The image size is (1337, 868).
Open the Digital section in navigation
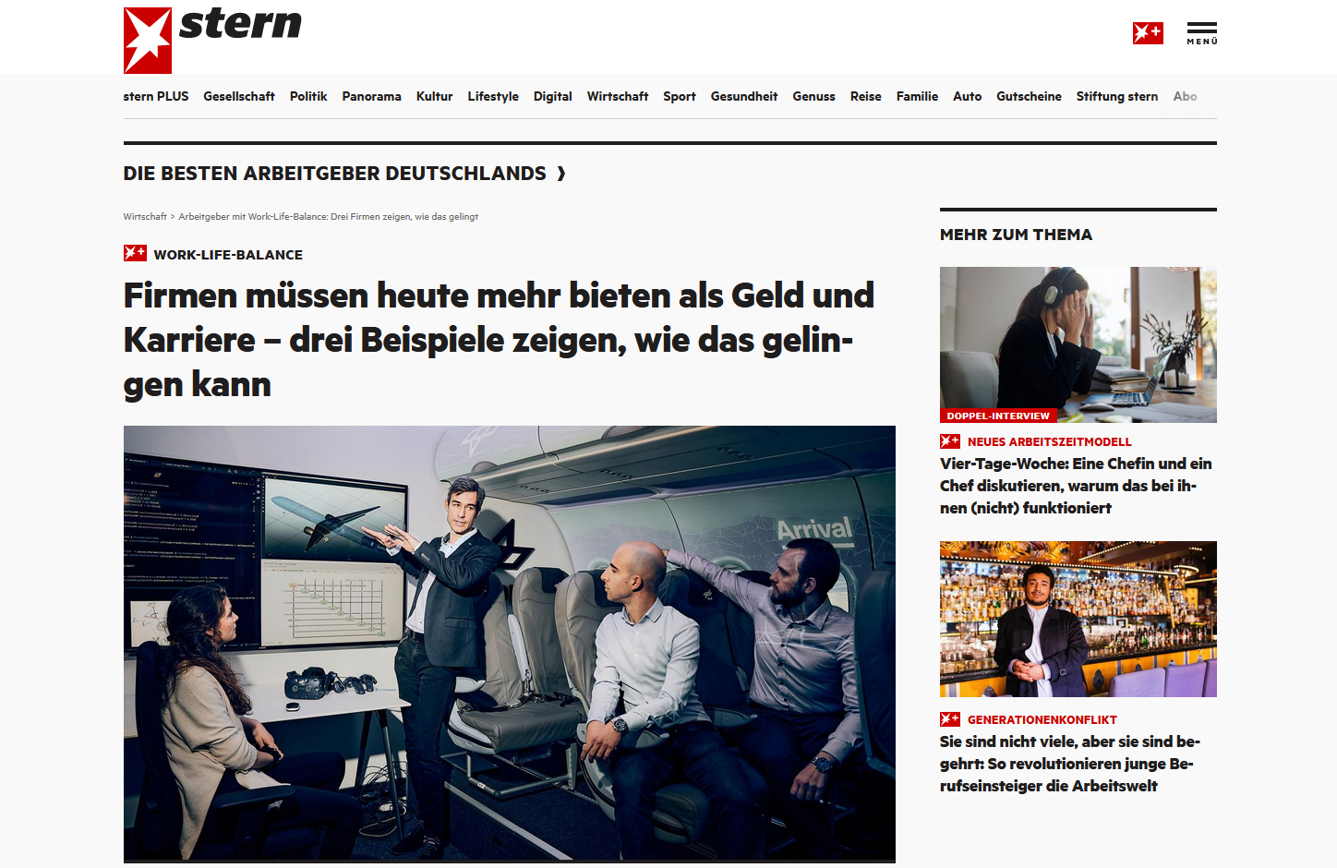tap(552, 96)
